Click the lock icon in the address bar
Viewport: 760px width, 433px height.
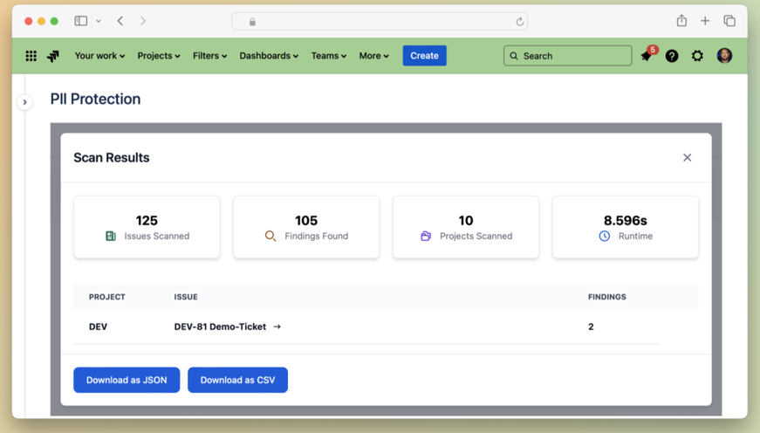tap(252, 22)
